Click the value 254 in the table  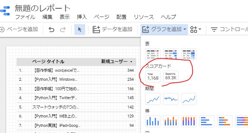130,79
